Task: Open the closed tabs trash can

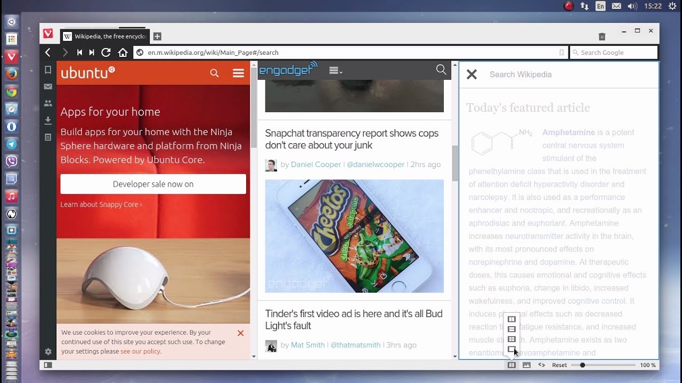Action: pos(602,36)
